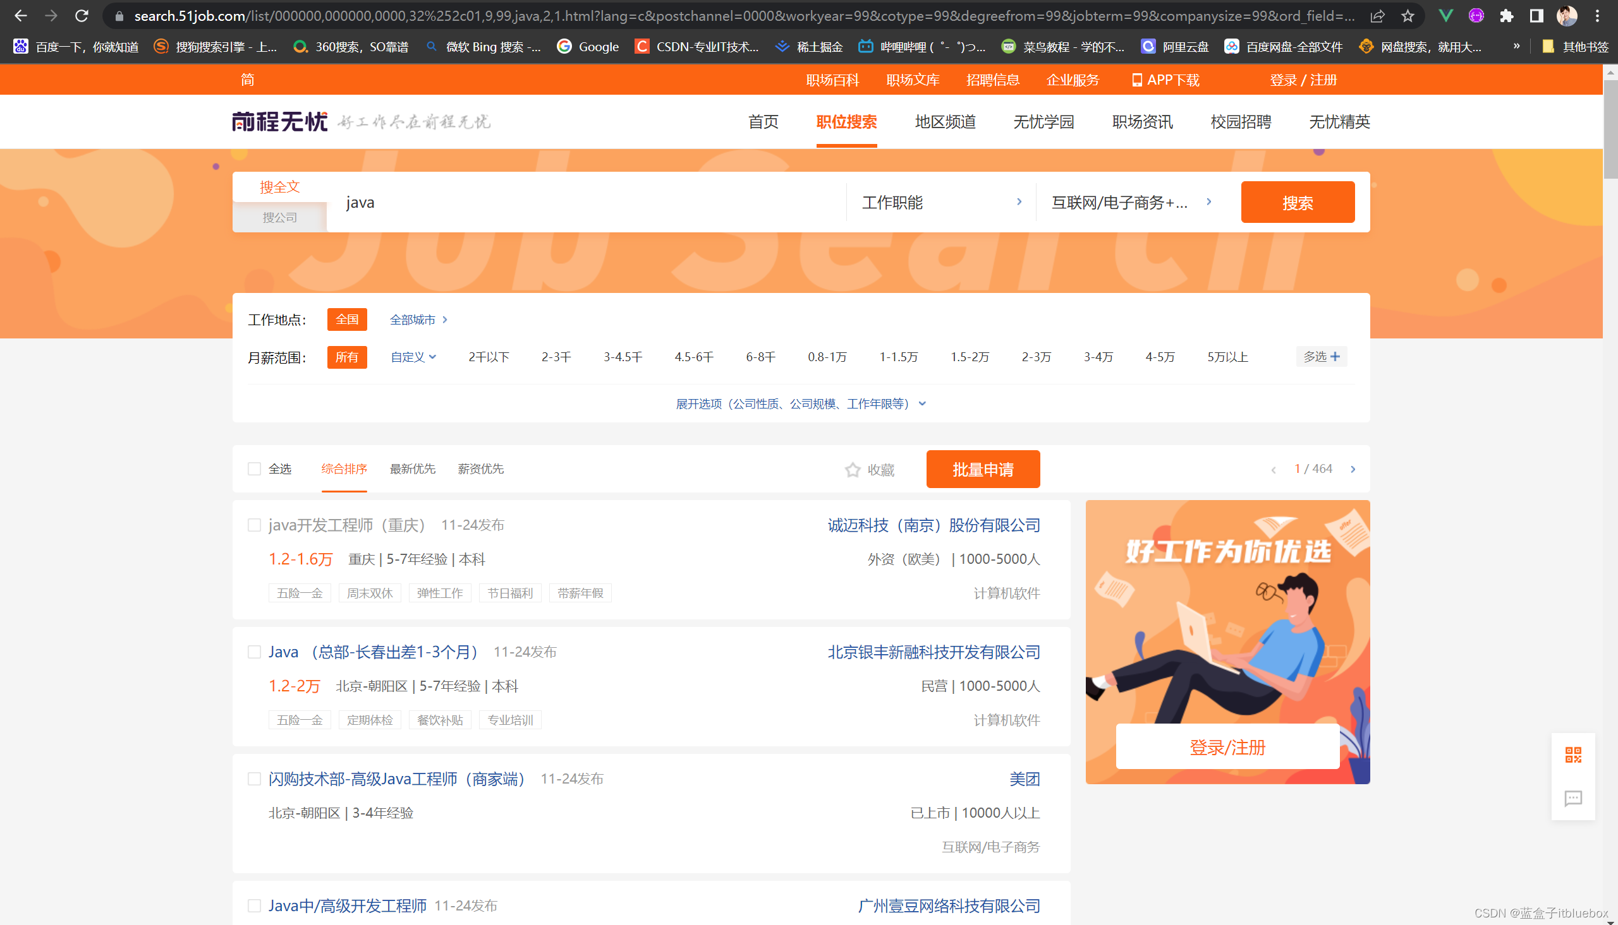This screenshot has height=925, width=1618.
Task: Open the 工作职能 selector
Action: click(x=941, y=202)
